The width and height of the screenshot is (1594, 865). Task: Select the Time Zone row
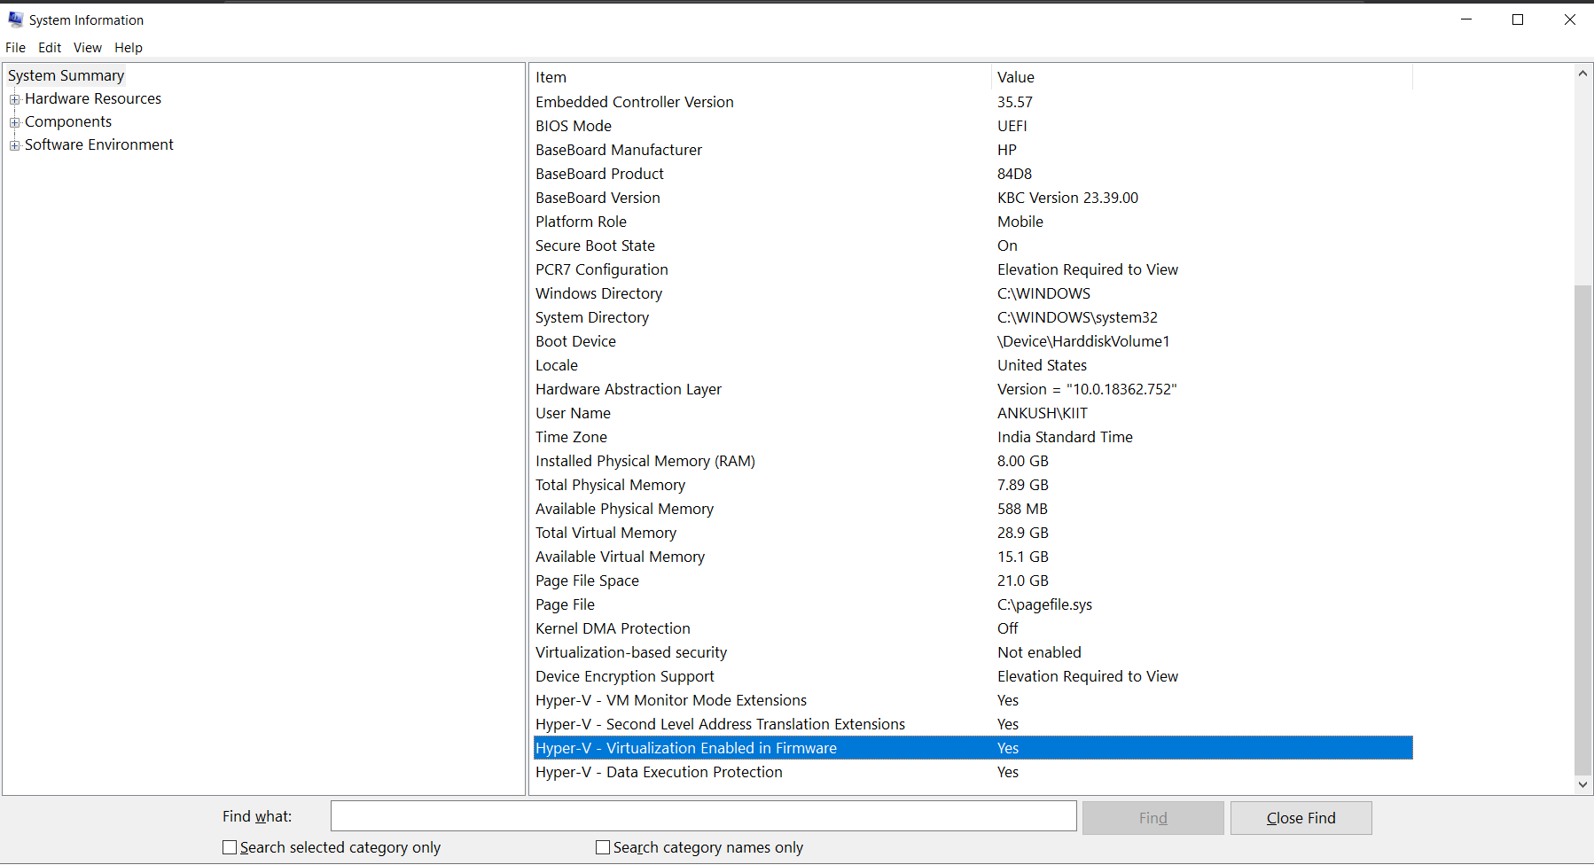[x=973, y=437]
